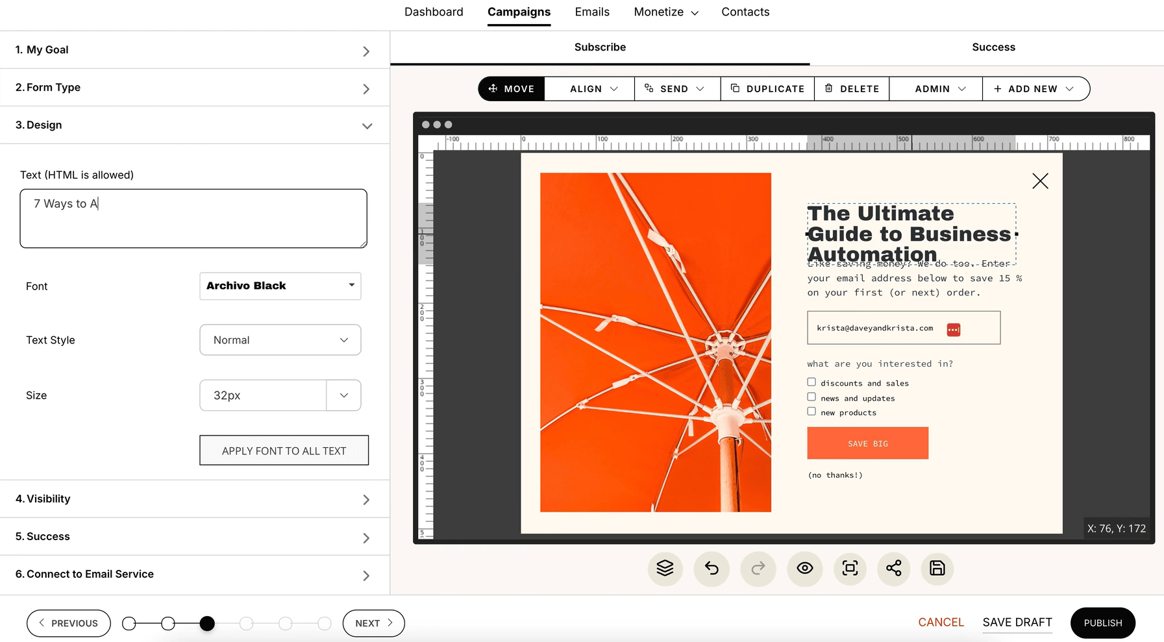Screen dimensions: 1164x642
Task: Click the first step progress dot
Action: click(129, 624)
